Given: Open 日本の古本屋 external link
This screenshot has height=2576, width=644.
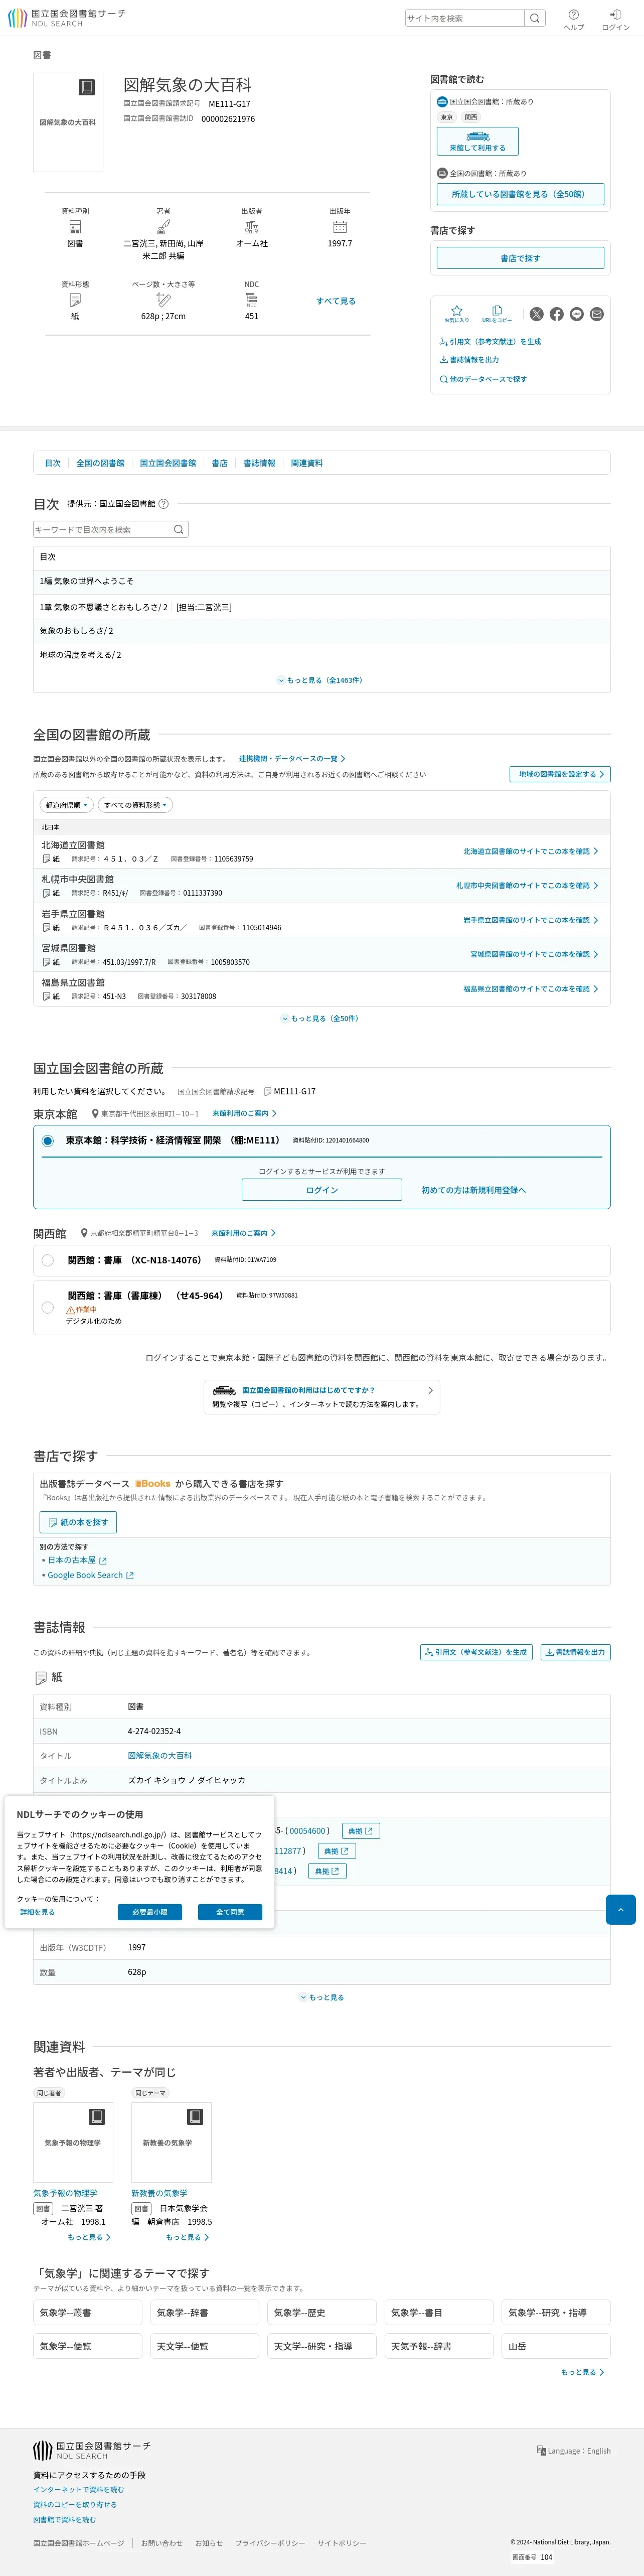Looking at the screenshot, I should click(x=76, y=1560).
